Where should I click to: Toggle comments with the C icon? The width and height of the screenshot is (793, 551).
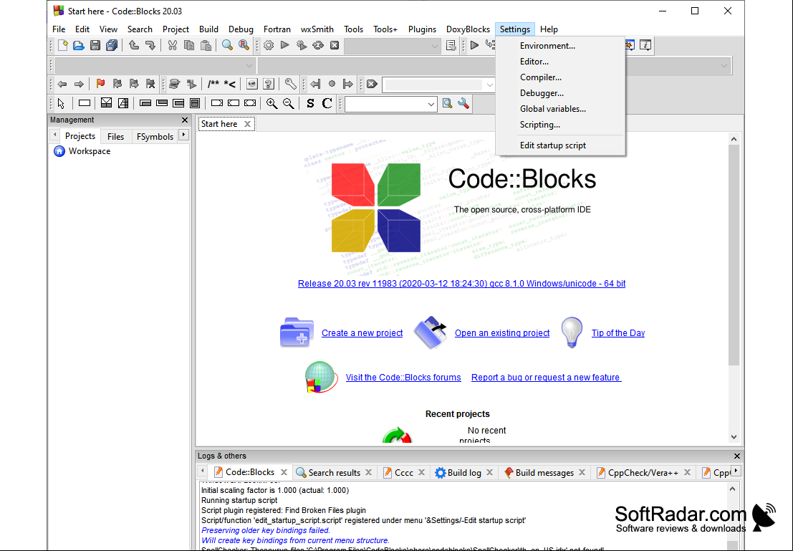click(327, 104)
